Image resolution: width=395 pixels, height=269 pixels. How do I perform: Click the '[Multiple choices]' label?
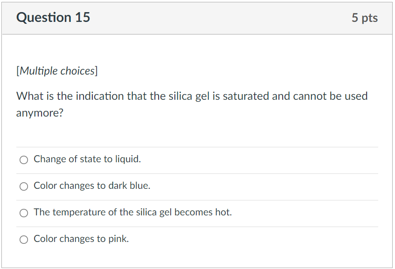pyautogui.click(x=57, y=71)
